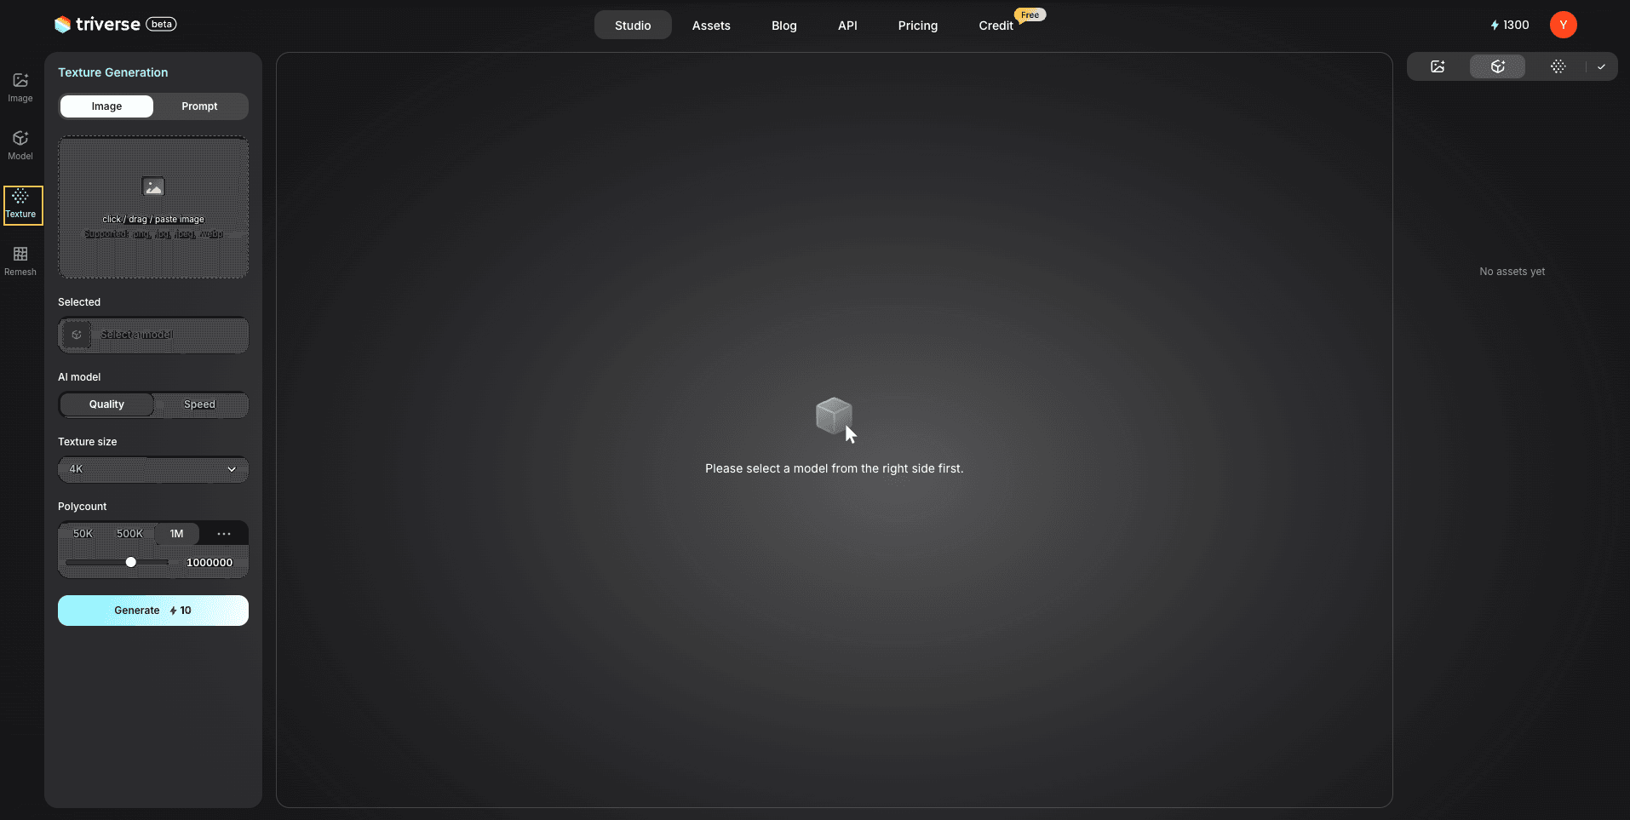Open the Image tool in left sidebar
Viewport: 1630px width, 820px height.
(20, 88)
